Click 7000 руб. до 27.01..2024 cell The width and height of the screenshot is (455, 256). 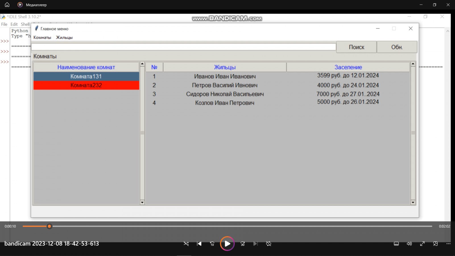coord(348,94)
